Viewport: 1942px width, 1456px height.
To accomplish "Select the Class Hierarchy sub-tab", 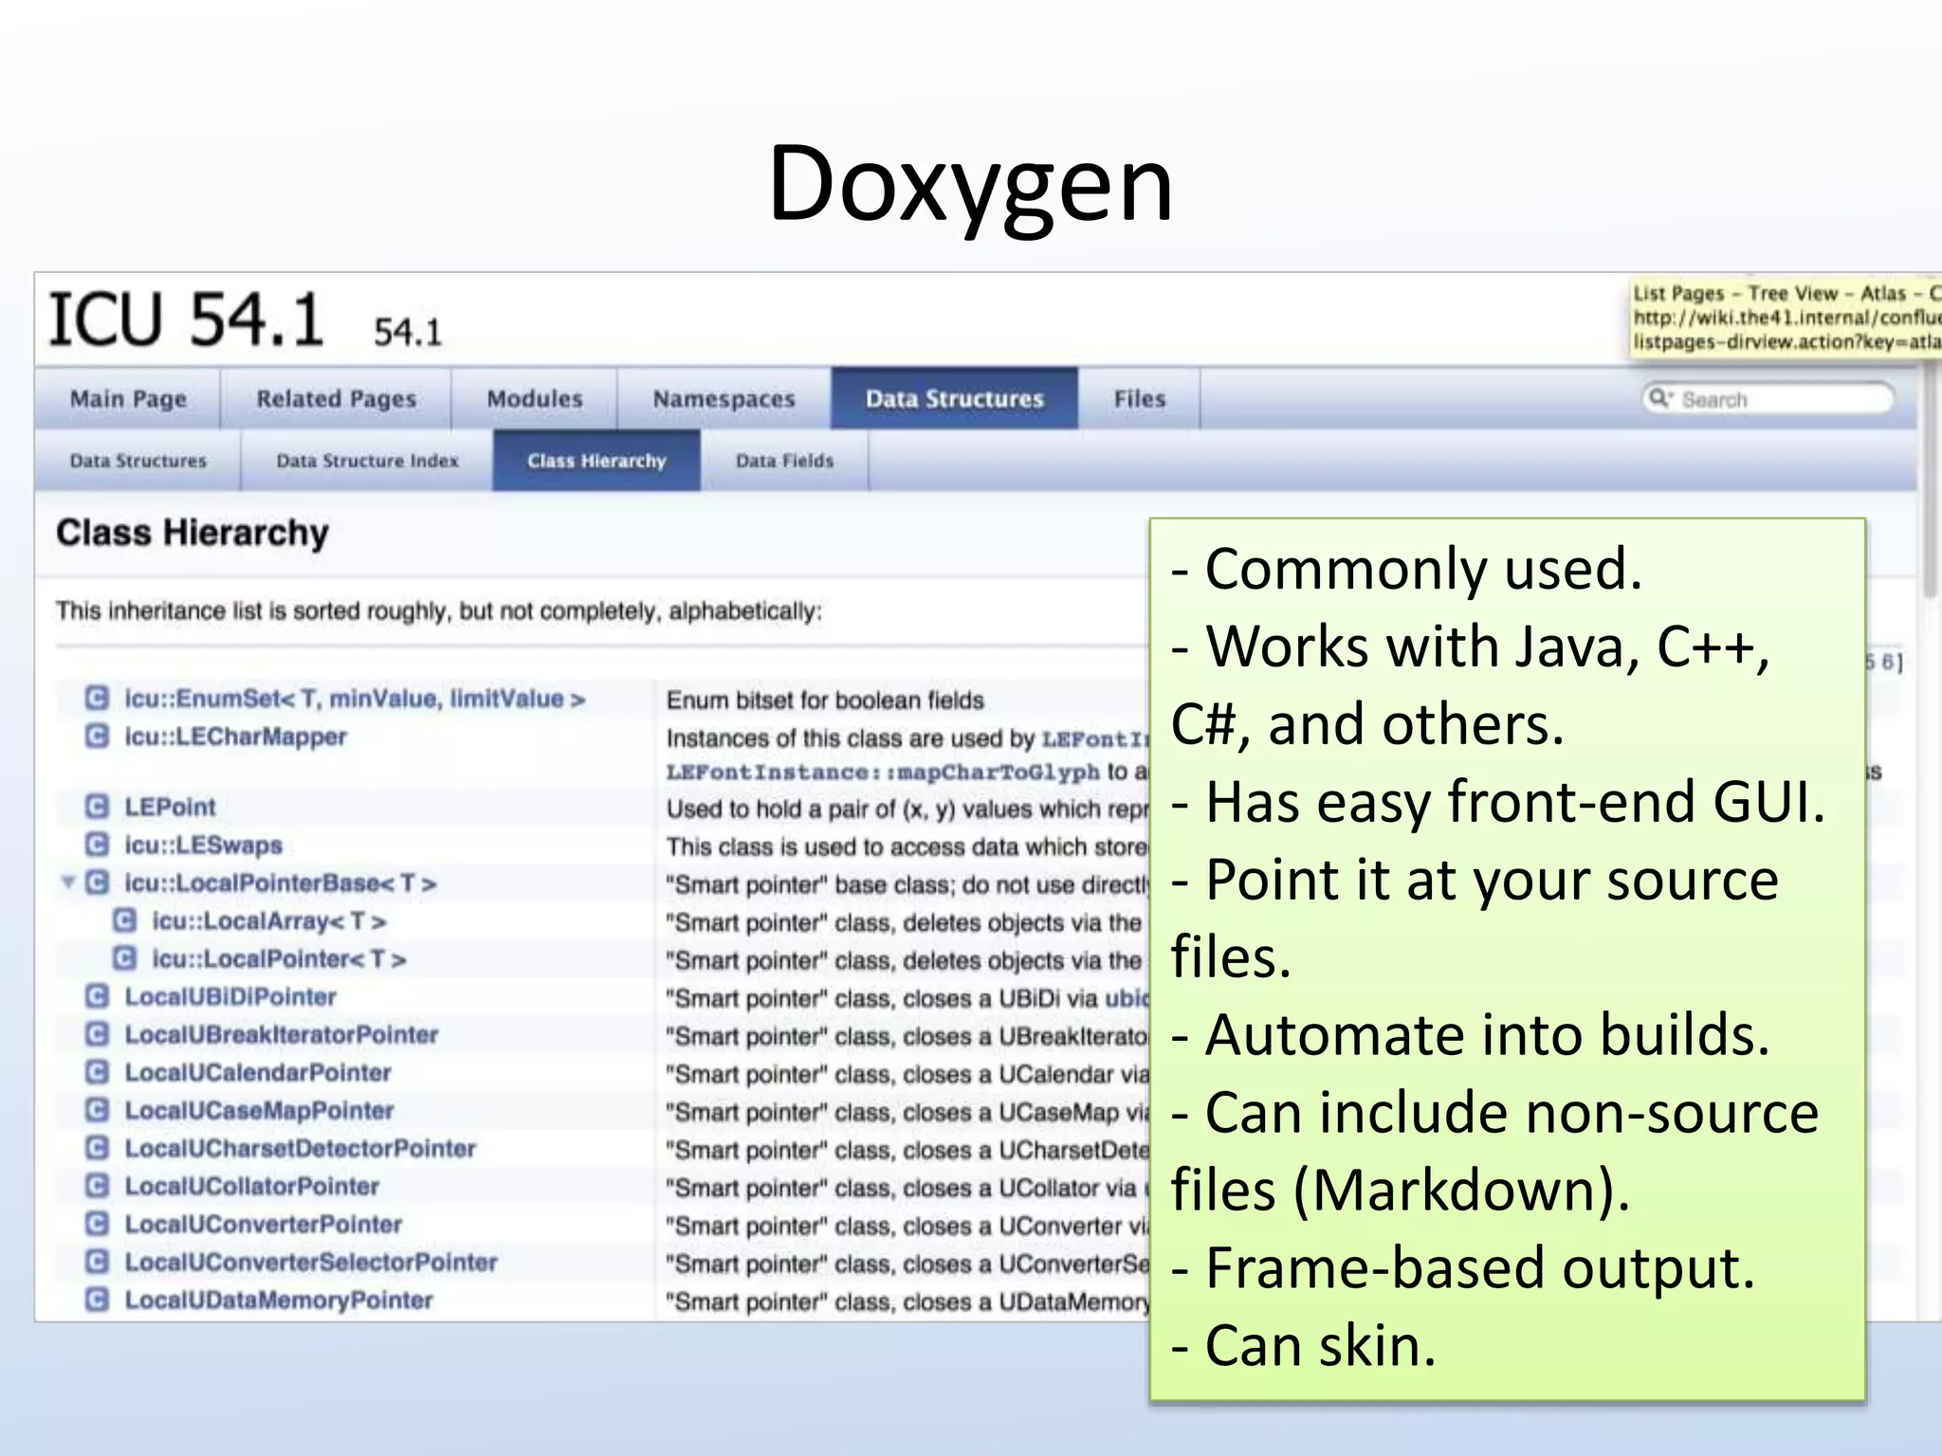I will coord(596,461).
